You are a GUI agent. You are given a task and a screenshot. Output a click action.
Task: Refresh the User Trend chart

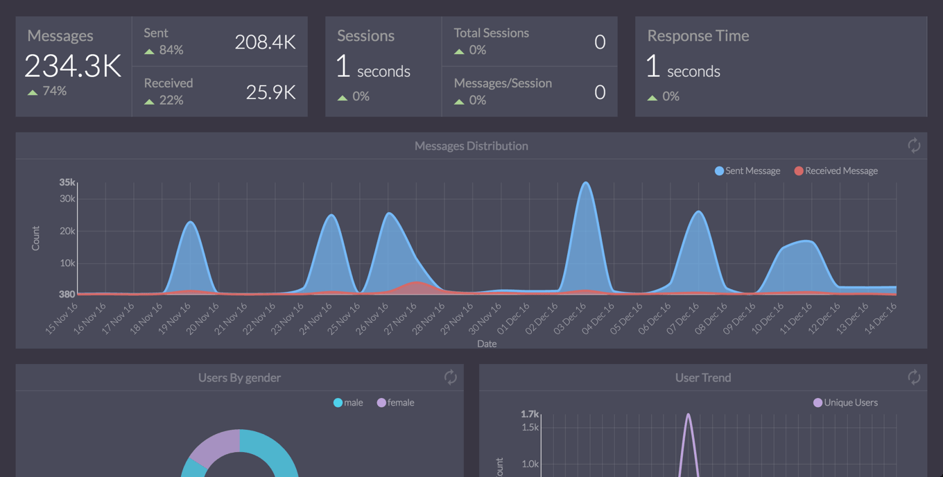(x=914, y=377)
